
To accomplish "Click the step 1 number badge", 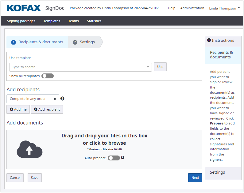I will click(x=14, y=42).
